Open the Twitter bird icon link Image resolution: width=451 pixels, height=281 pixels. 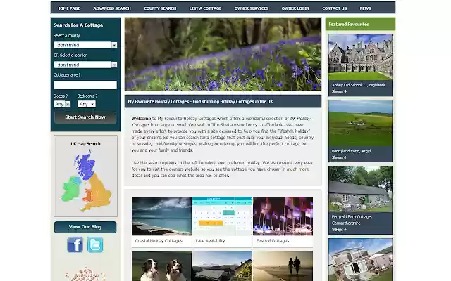95,244
